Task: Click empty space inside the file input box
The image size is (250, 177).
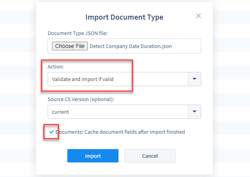Action: 186,46
